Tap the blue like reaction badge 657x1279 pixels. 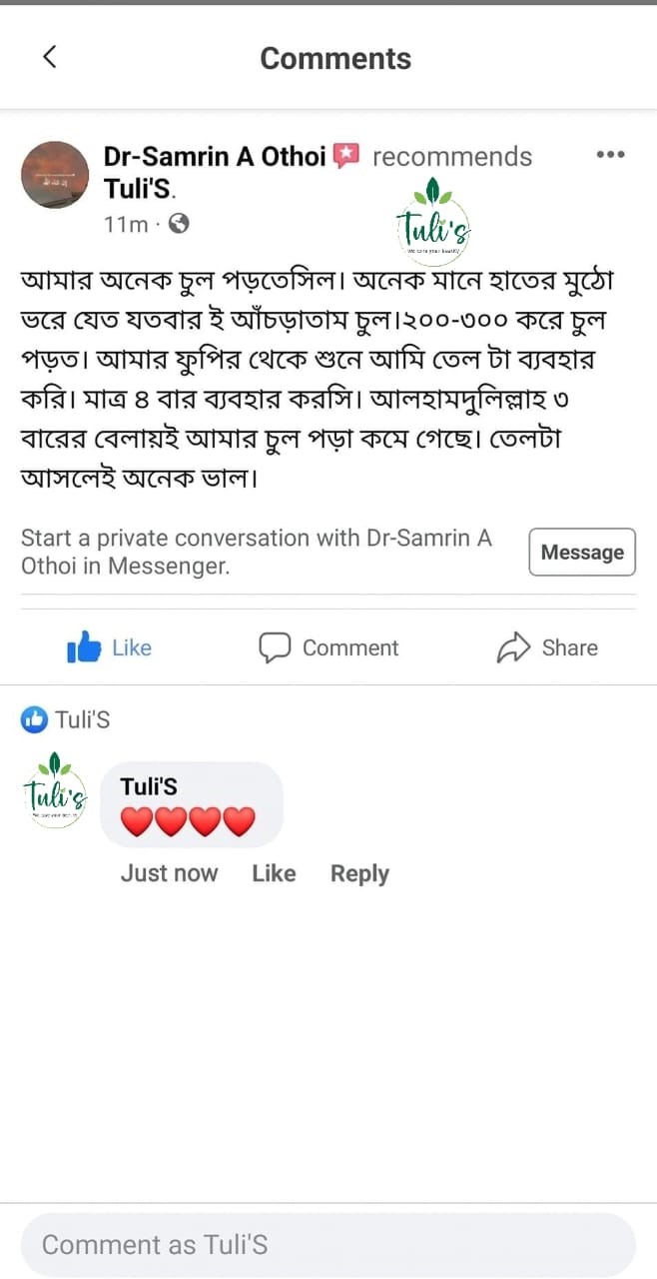[x=34, y=718]
